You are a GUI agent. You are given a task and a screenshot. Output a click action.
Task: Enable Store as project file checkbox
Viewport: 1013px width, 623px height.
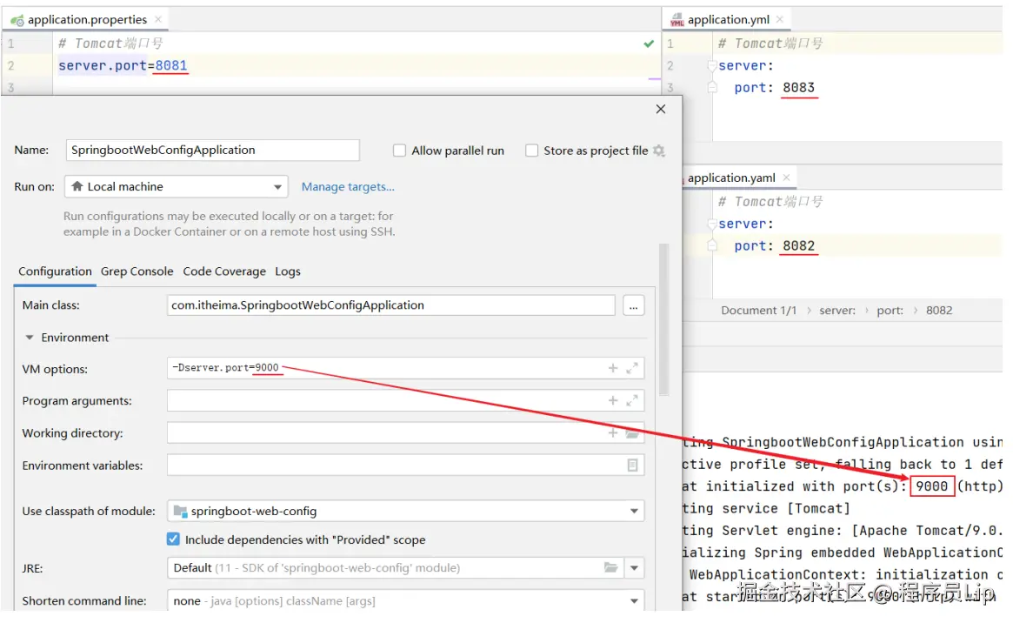[531, 151]
